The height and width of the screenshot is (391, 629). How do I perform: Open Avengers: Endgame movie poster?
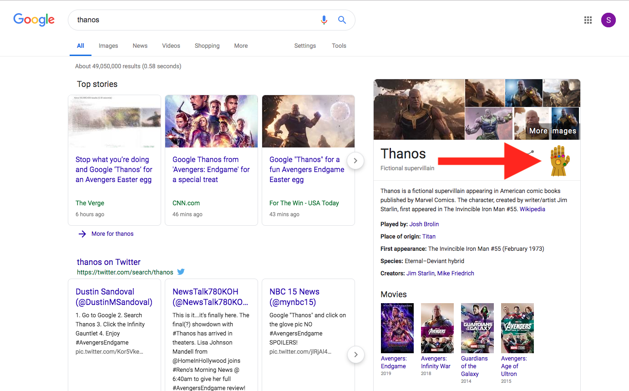tap(397, 328)
